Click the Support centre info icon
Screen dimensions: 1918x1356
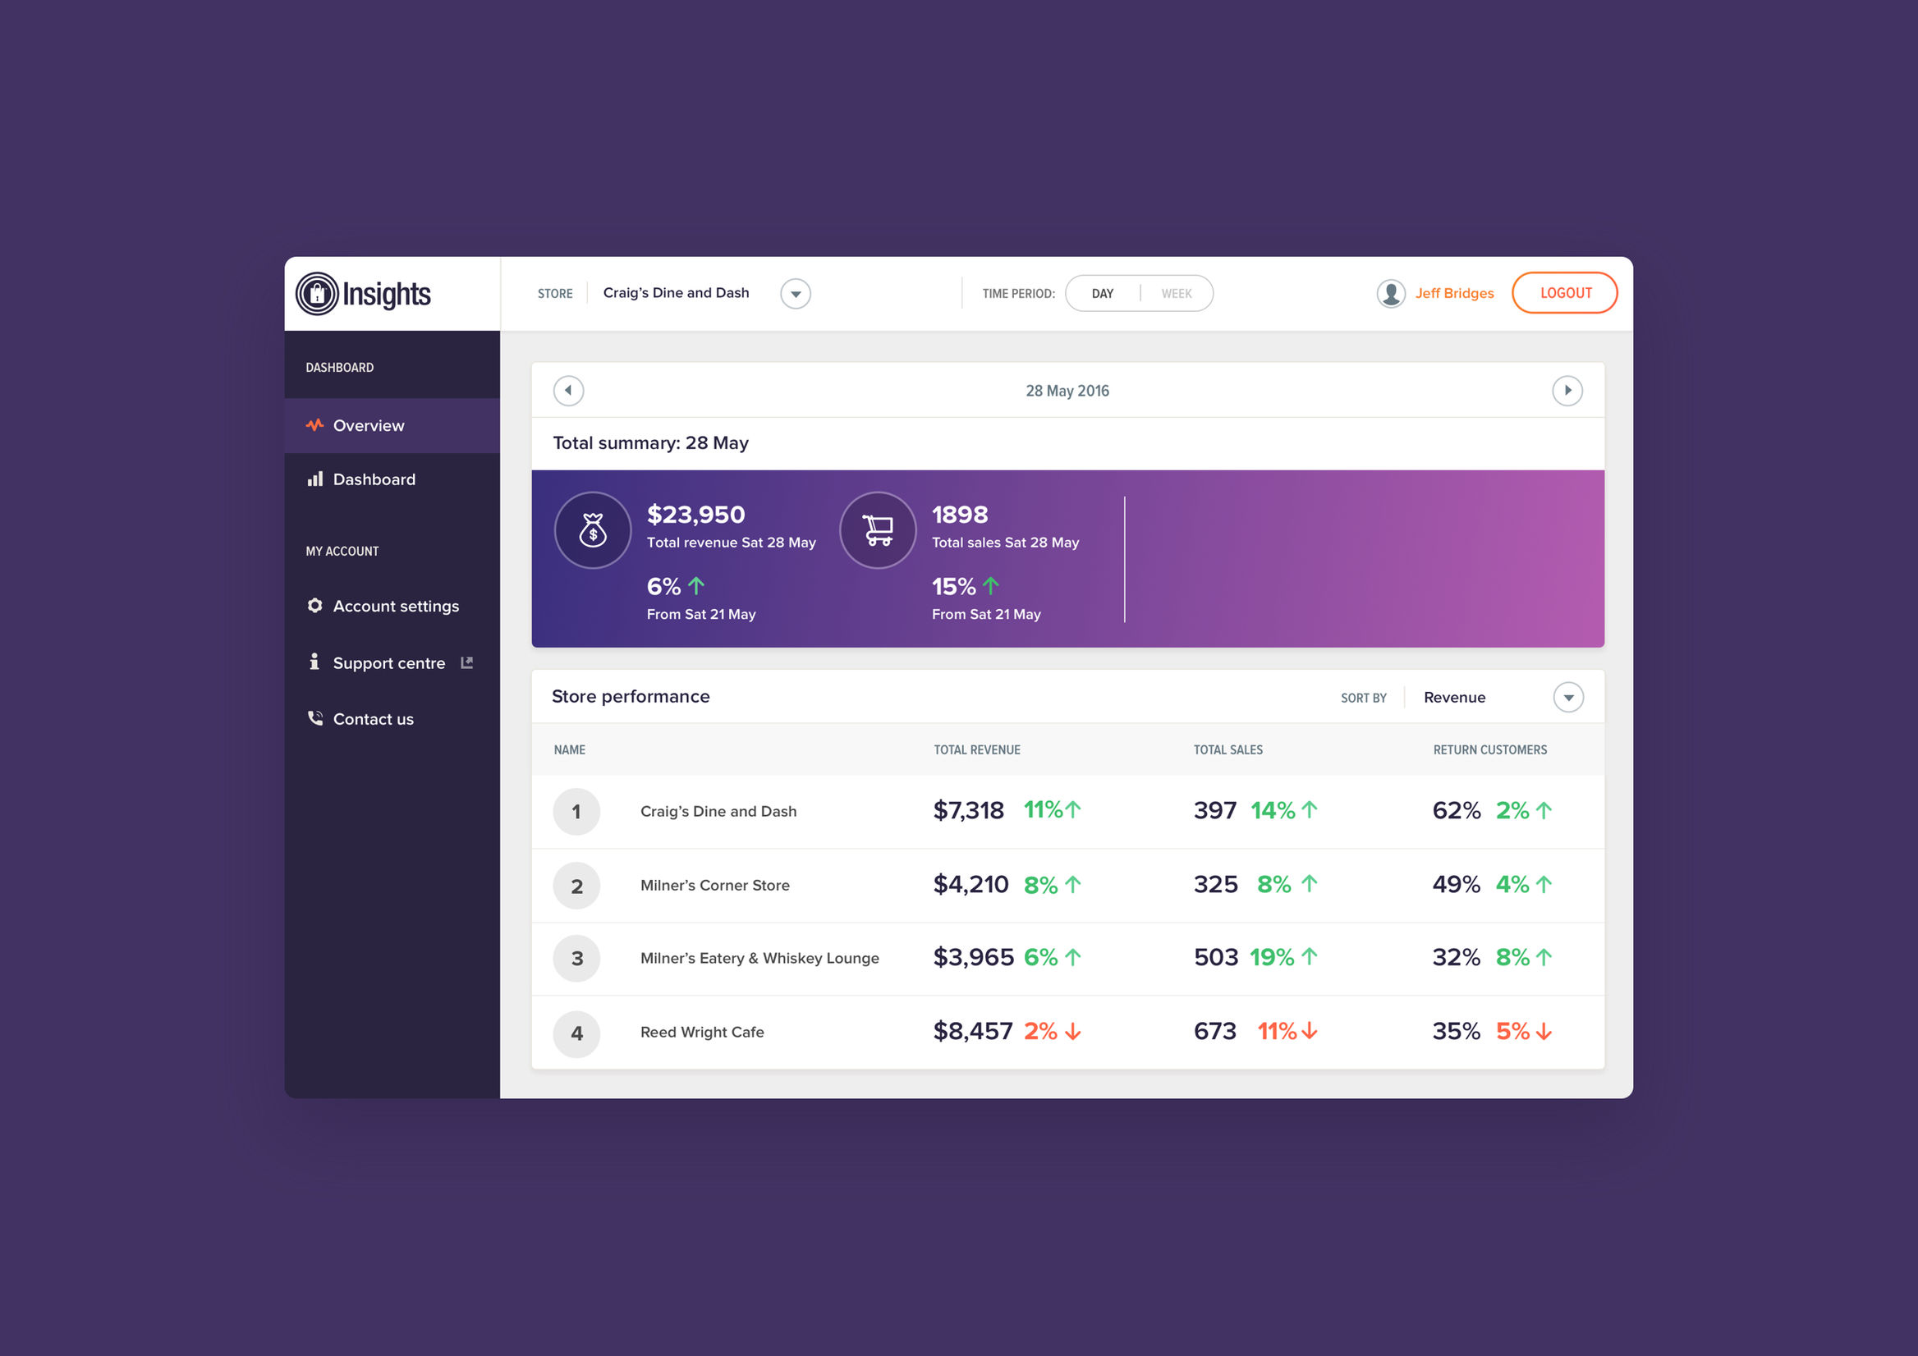point(315,662)
